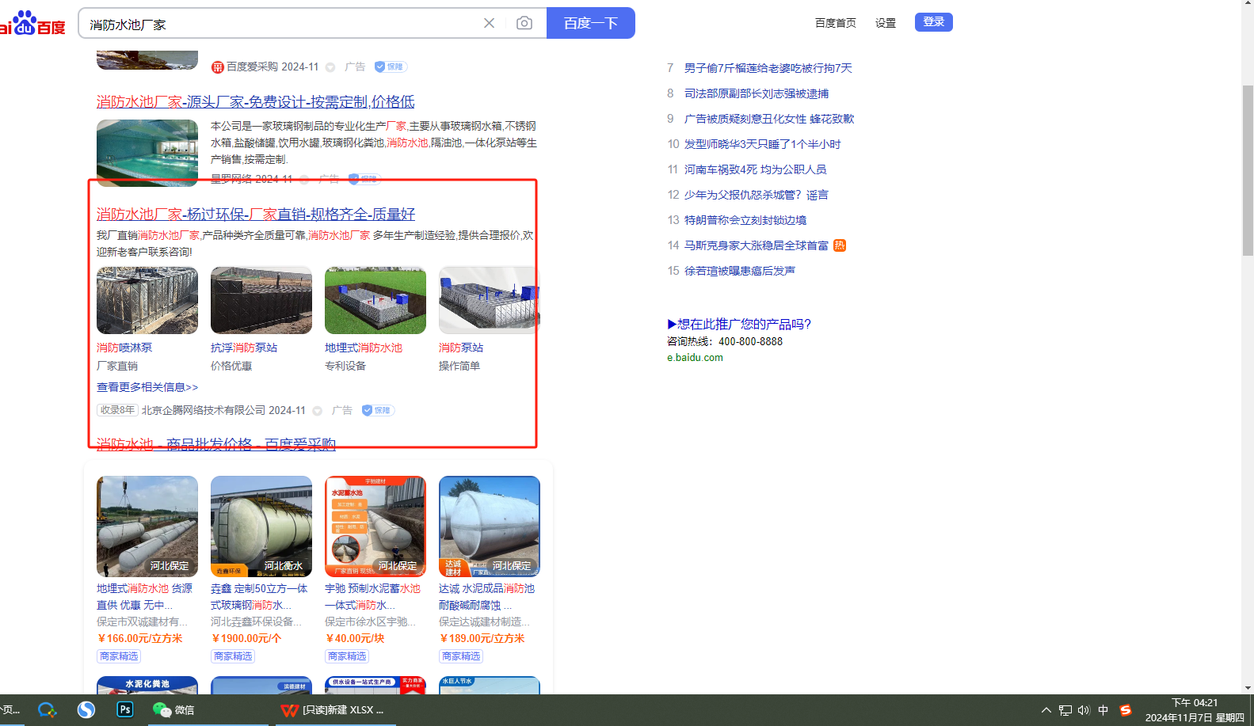Open image search via the camera icon
The image size is (1254, 726).
524,23
